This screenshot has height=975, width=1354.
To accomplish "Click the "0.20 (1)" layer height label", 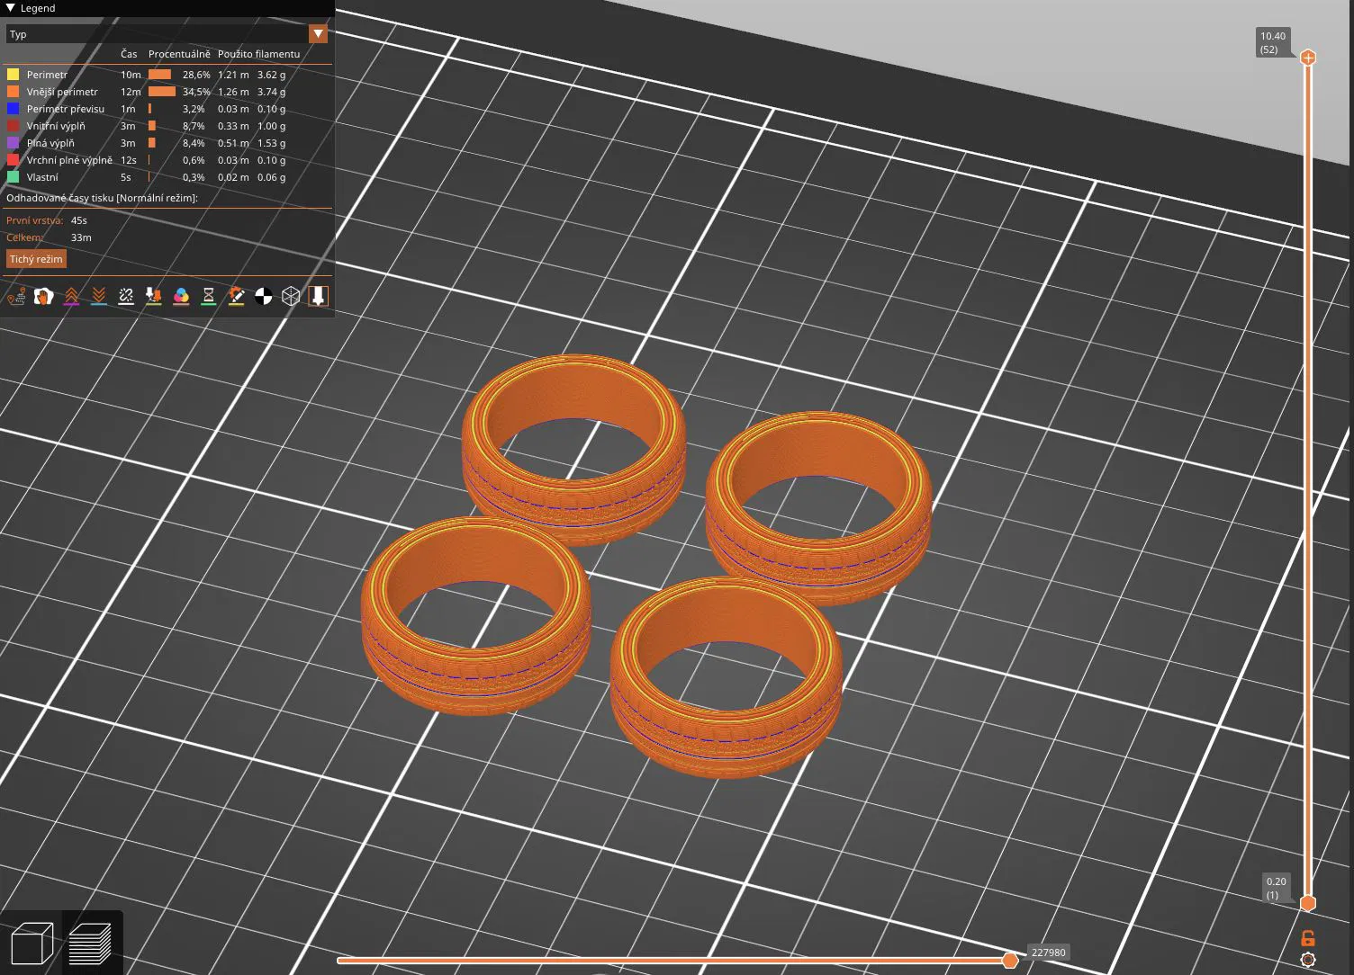I will [x=1276, y=888].
